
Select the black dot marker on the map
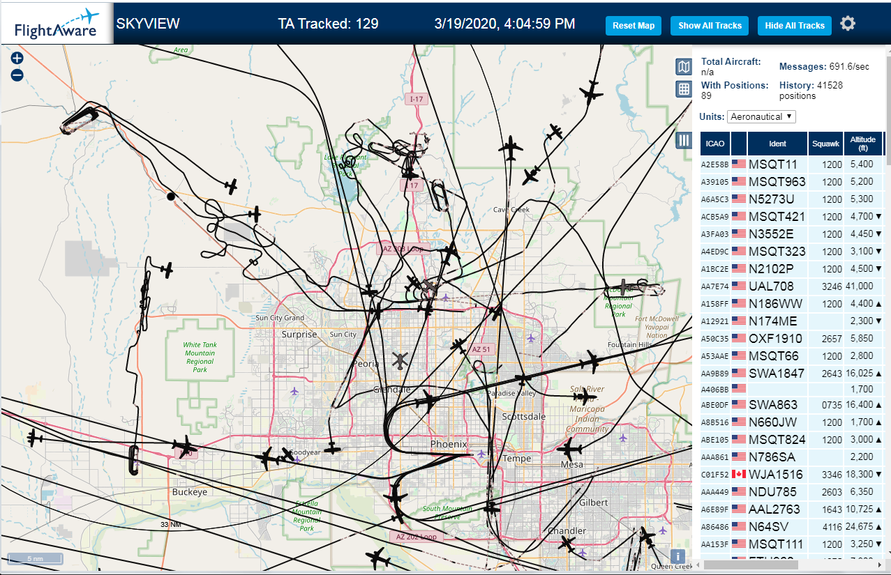coord(171,197)
